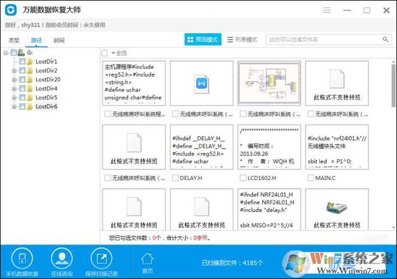This screenshot has width=397, height=279.
Task: Open the 类型 tab
Action: pyautogui.click(x=14, y=40)
